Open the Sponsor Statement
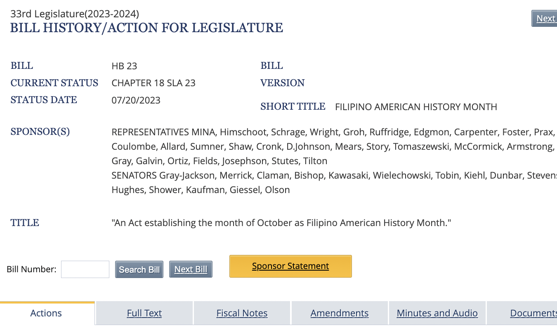This screenshot has width=557, height=330. (x=290, y=266)
